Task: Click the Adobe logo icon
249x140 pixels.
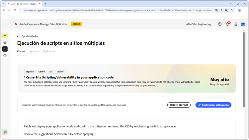Action: tap(16, 24)
